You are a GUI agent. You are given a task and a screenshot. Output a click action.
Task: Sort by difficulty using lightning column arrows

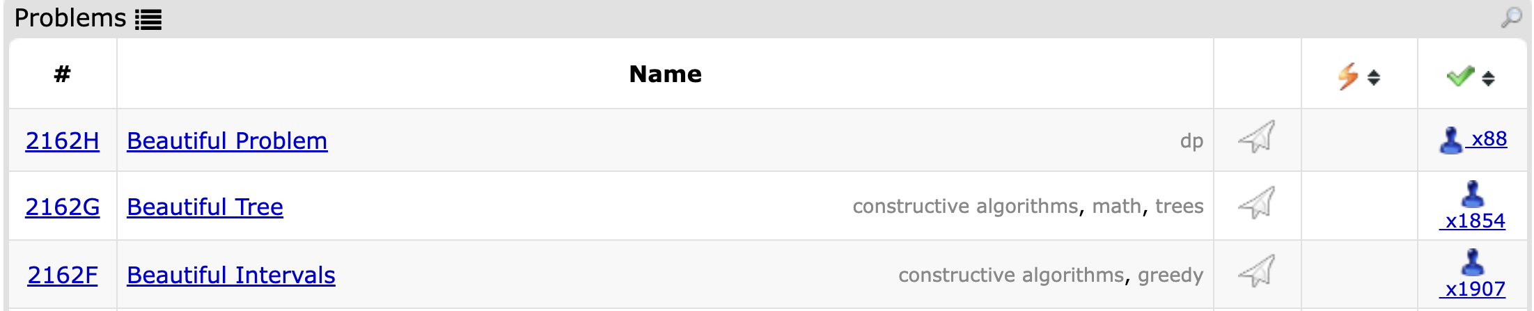1373,77
